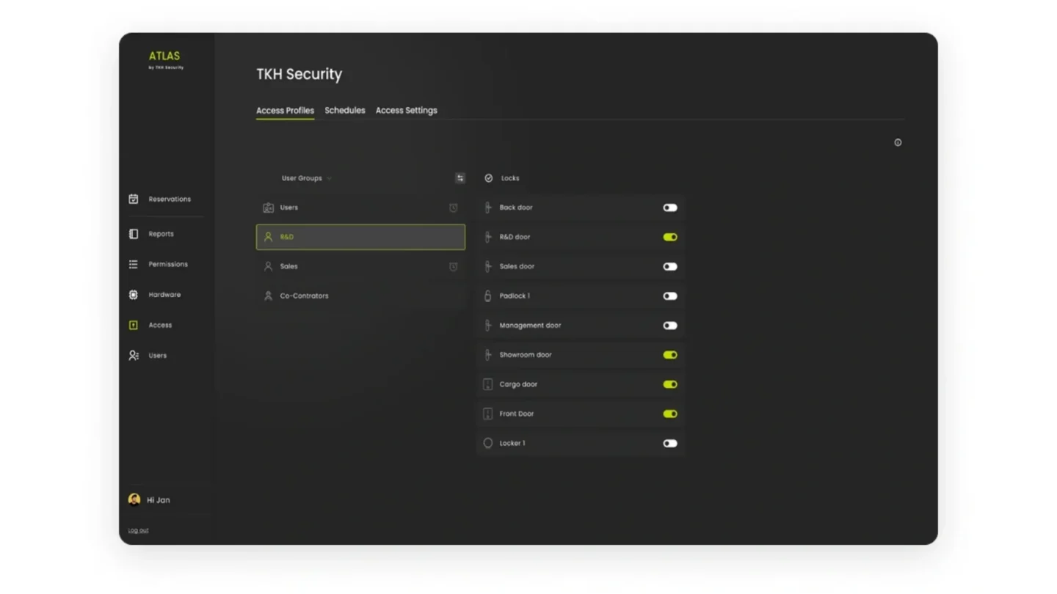Click the Users icon in sidebar

(x=134, y=356)
